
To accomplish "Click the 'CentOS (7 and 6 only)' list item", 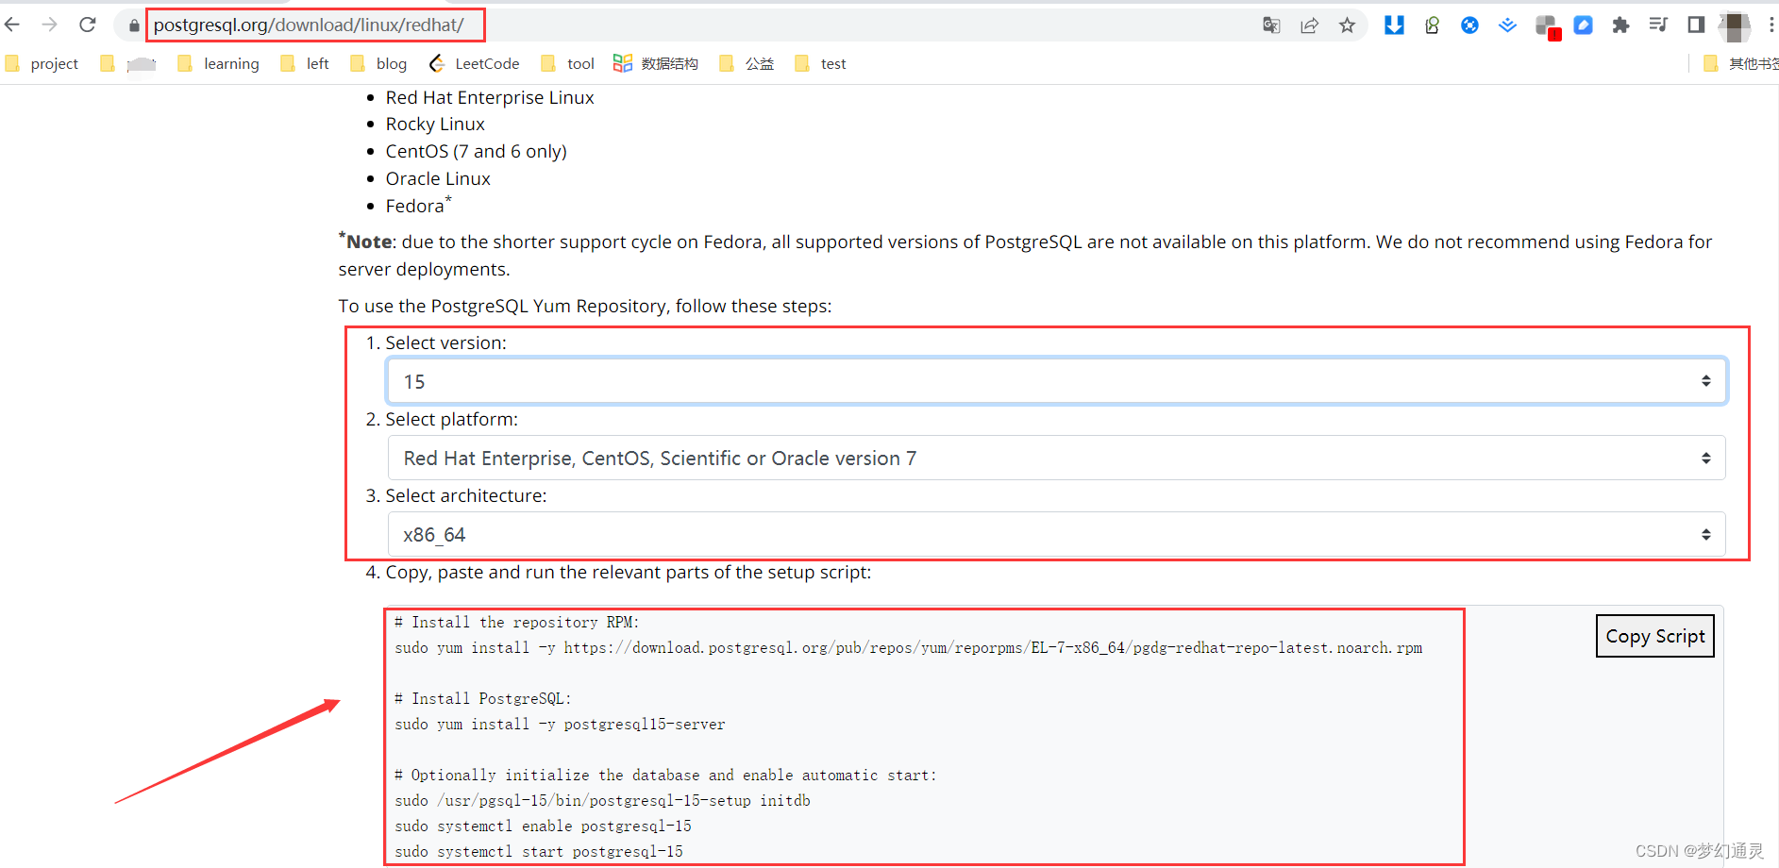I will pos(476,151).
